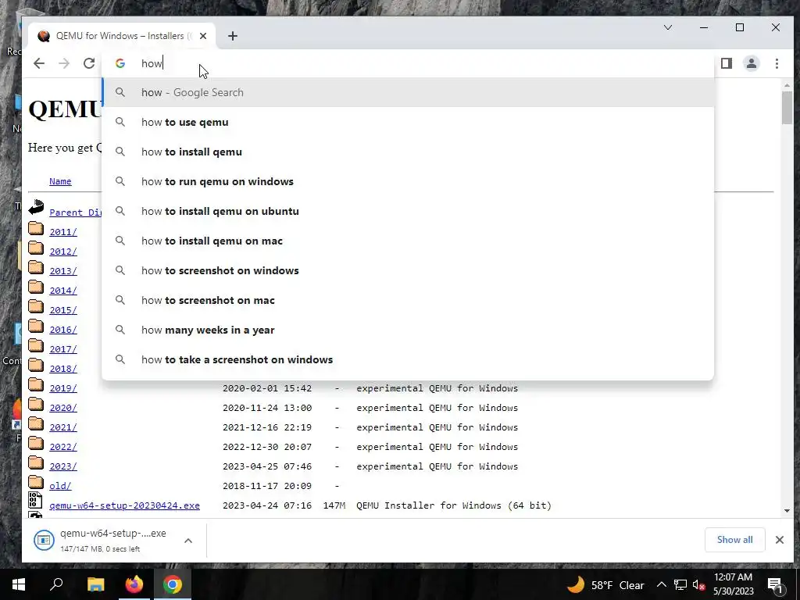The width and height of the screenshot is (800, 600).
Task: Open the weather widget 58°F Clear
Action: tap(606, 584)
